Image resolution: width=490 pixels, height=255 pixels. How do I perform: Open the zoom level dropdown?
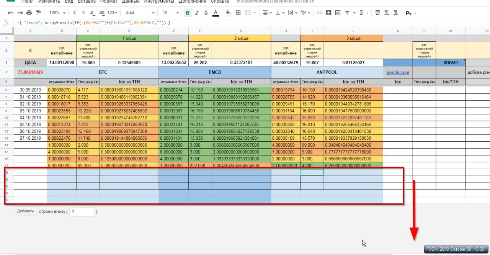coord(57,13)
